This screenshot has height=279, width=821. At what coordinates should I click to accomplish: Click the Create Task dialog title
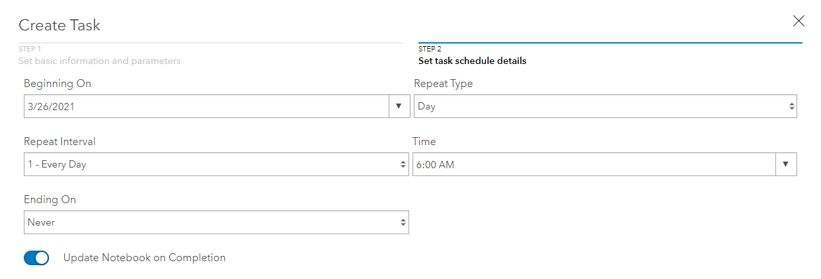point(59,26)
